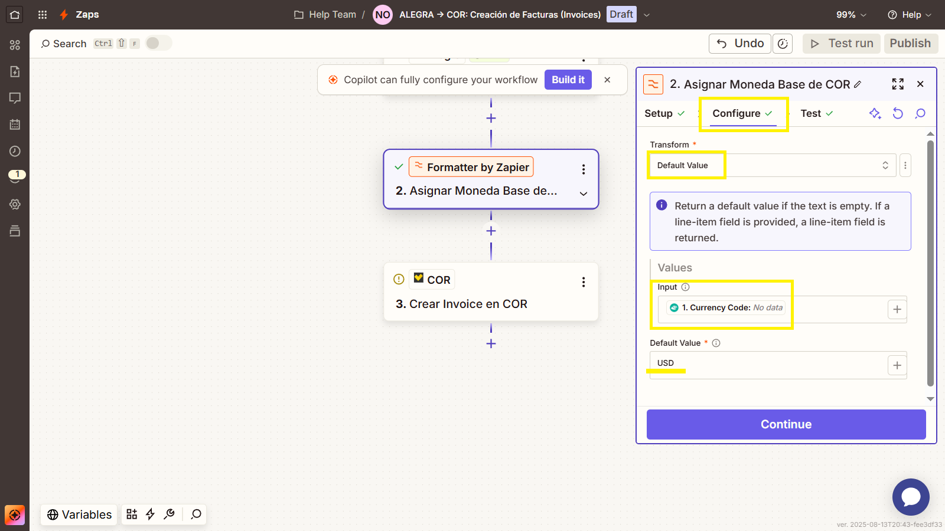Open the 99% zoom level dropdown

pos(851,15)
